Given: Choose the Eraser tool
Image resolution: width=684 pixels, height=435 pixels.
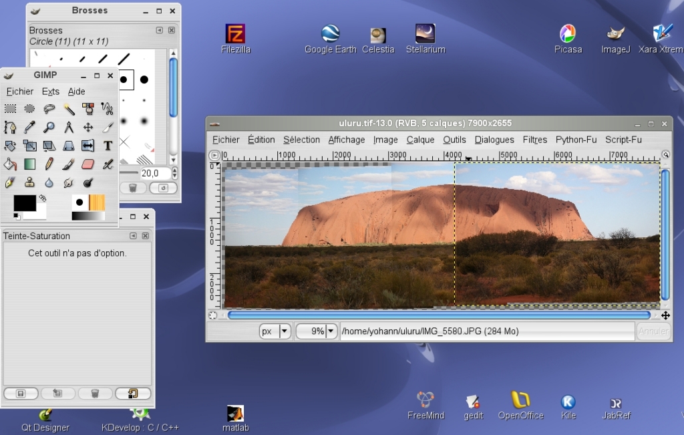Looking at the screenshot, I should [x=88, y=164].
